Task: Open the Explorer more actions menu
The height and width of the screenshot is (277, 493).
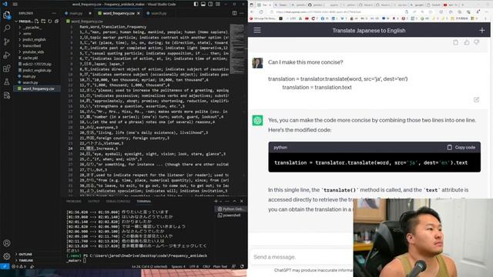Action: (x=54, y=13)
